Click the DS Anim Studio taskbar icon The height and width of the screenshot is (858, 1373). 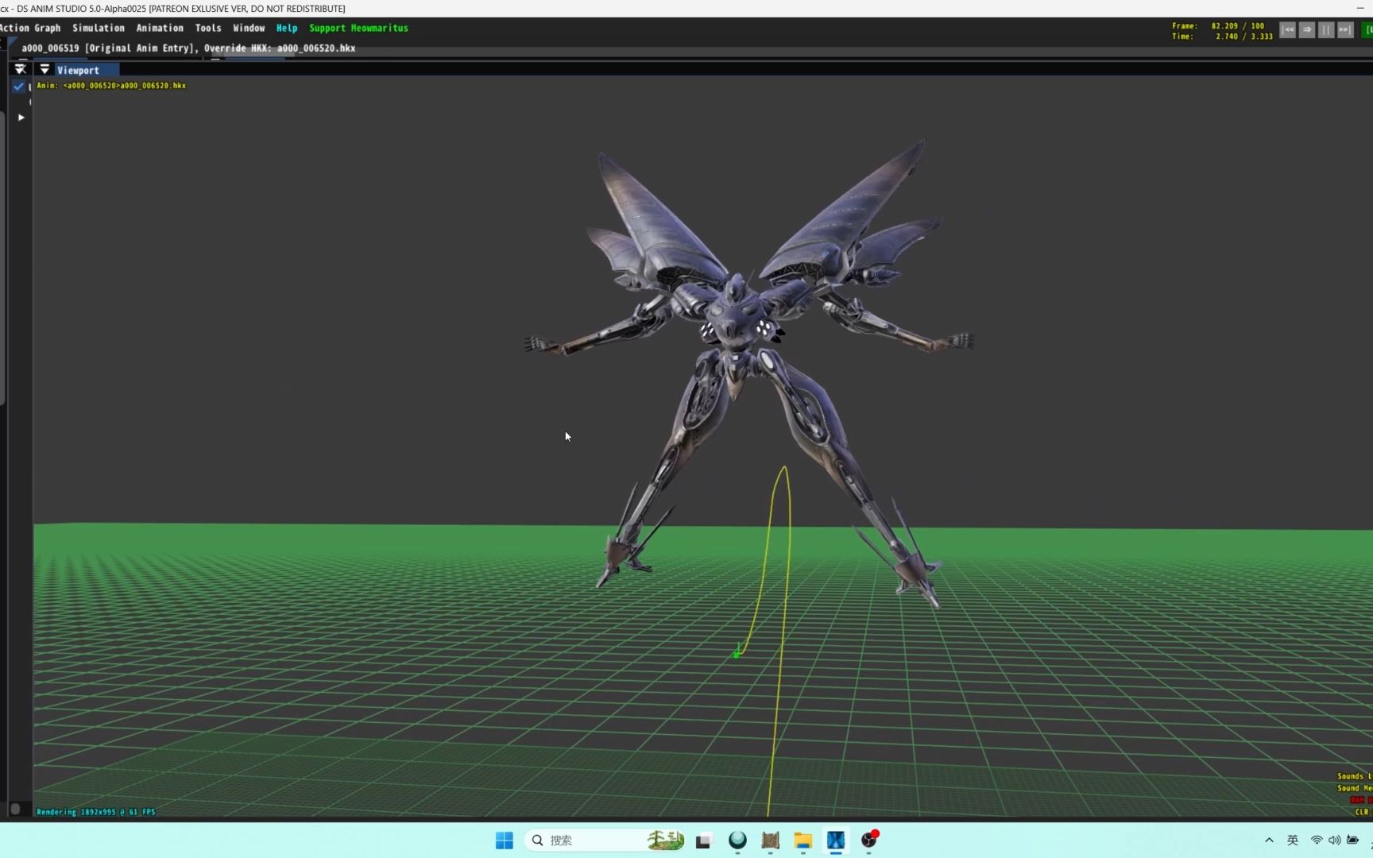836,841
